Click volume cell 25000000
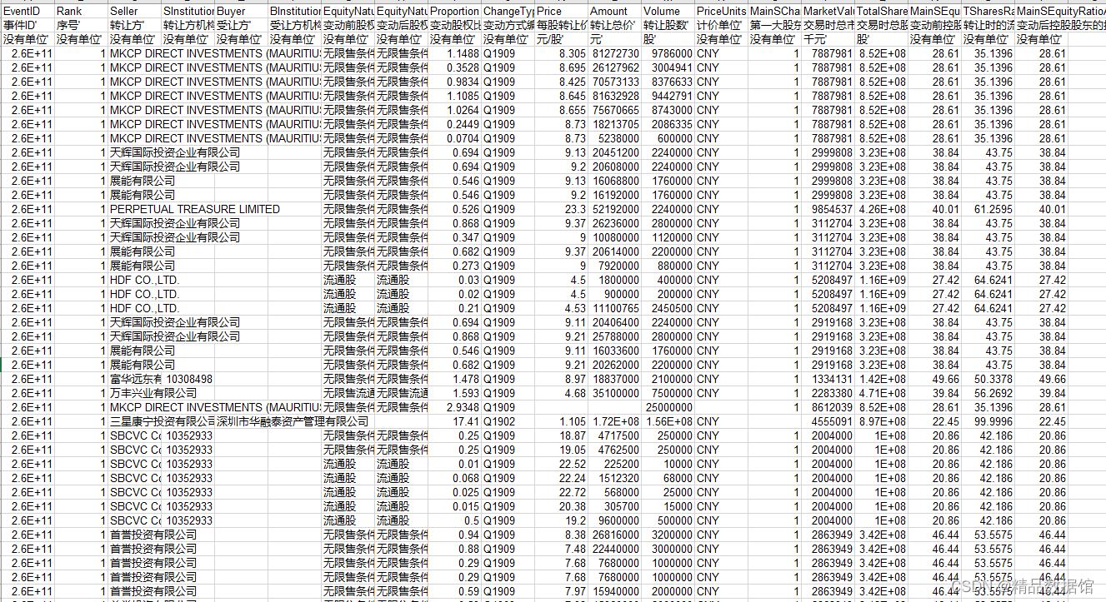 point(668,407)
